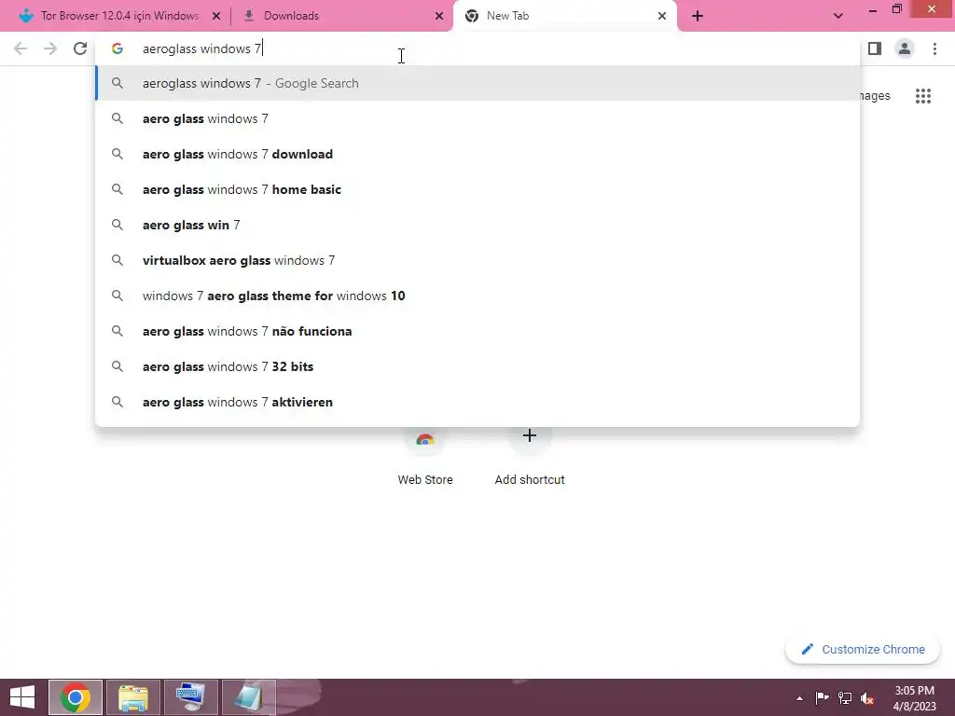Viewport: 955px width, 716px height.
Task: Click Chrome icon in the taskbar
Action: (x=76, y=697)
